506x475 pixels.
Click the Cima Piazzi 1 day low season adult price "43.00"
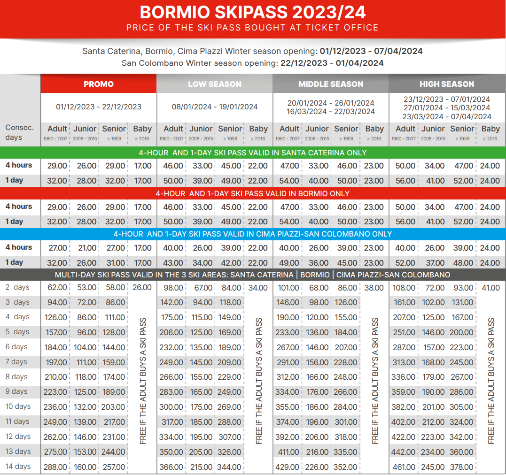pos(173,263)
